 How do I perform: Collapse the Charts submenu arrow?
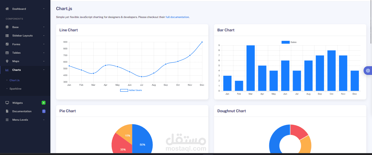pyautogui.click(x=44, y=70)
